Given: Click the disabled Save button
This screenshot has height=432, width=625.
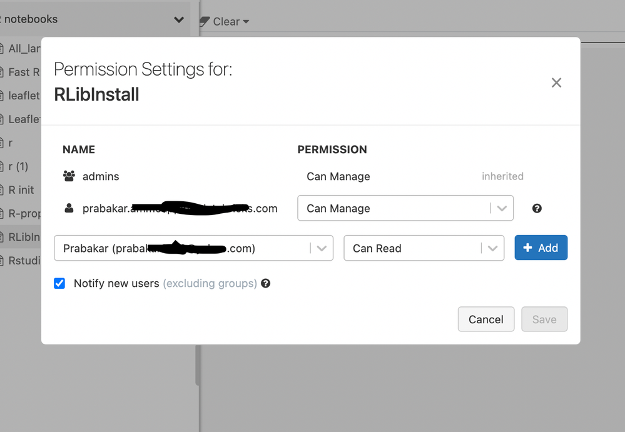Looking at the screenshot, I should 544,319.
